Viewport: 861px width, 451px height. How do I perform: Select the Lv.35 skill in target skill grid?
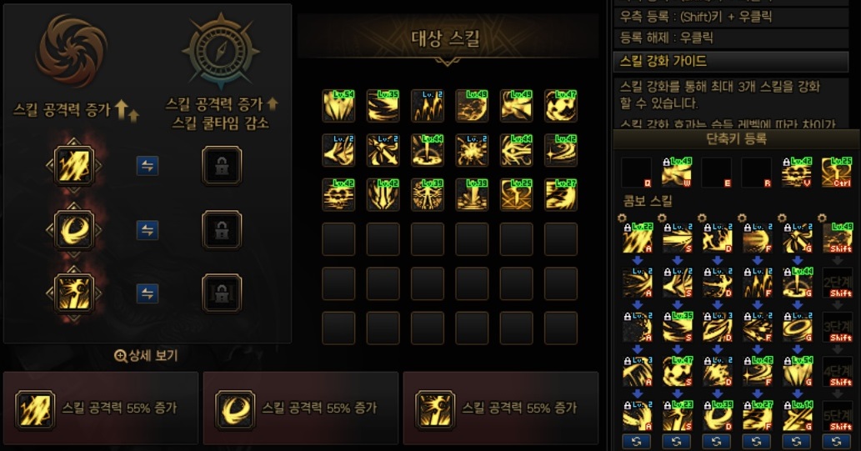click(x=383, y=106)
